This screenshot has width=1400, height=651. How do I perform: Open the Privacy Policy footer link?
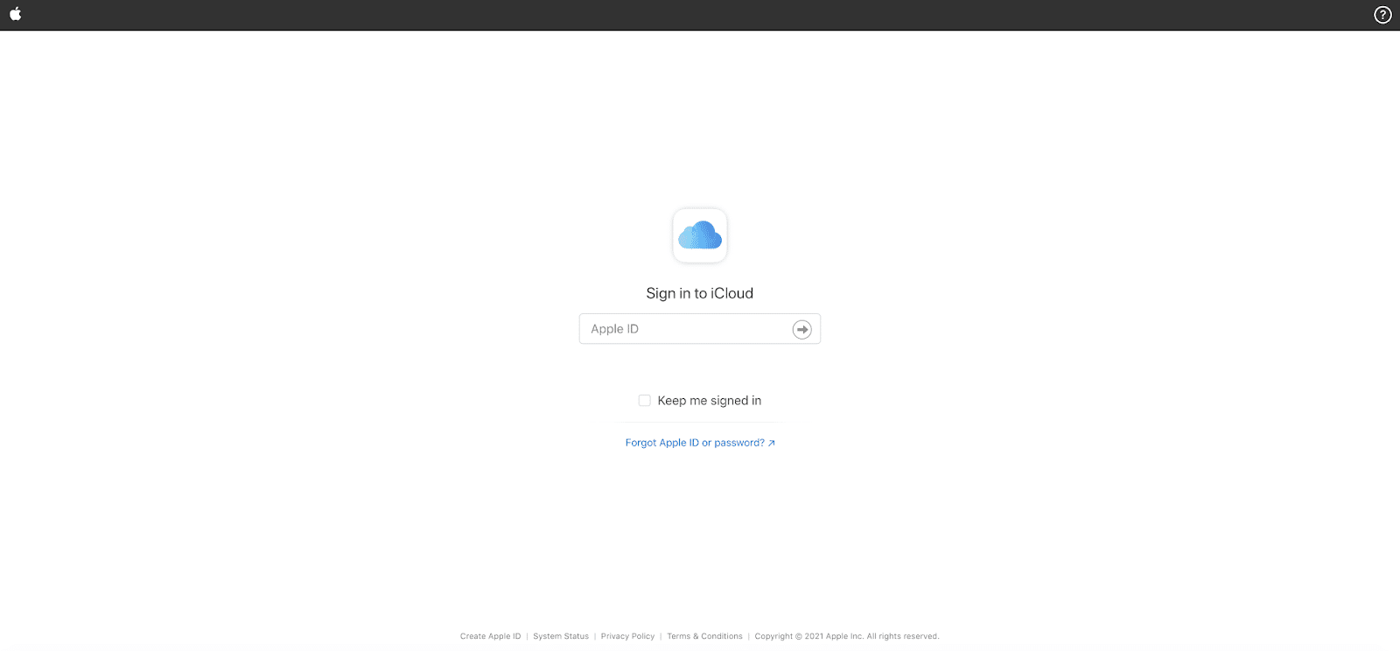(627, 636)
